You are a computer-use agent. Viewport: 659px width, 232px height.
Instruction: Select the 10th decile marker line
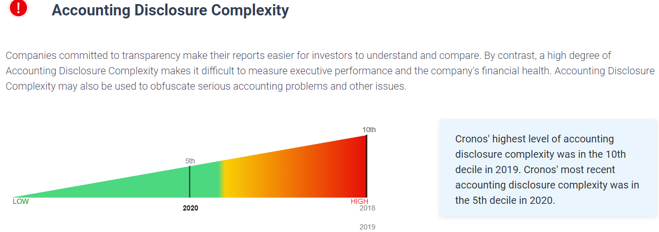point(367,166)
